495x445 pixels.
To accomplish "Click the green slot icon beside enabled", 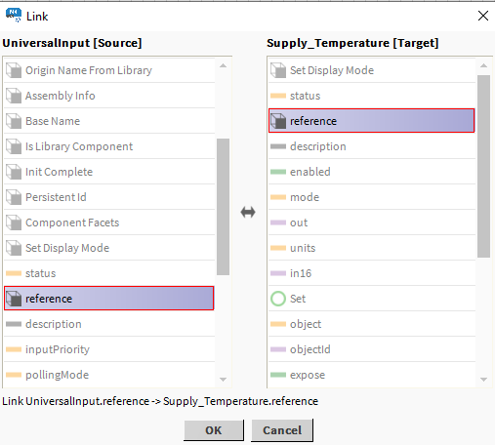I will (x=278, y=172).
